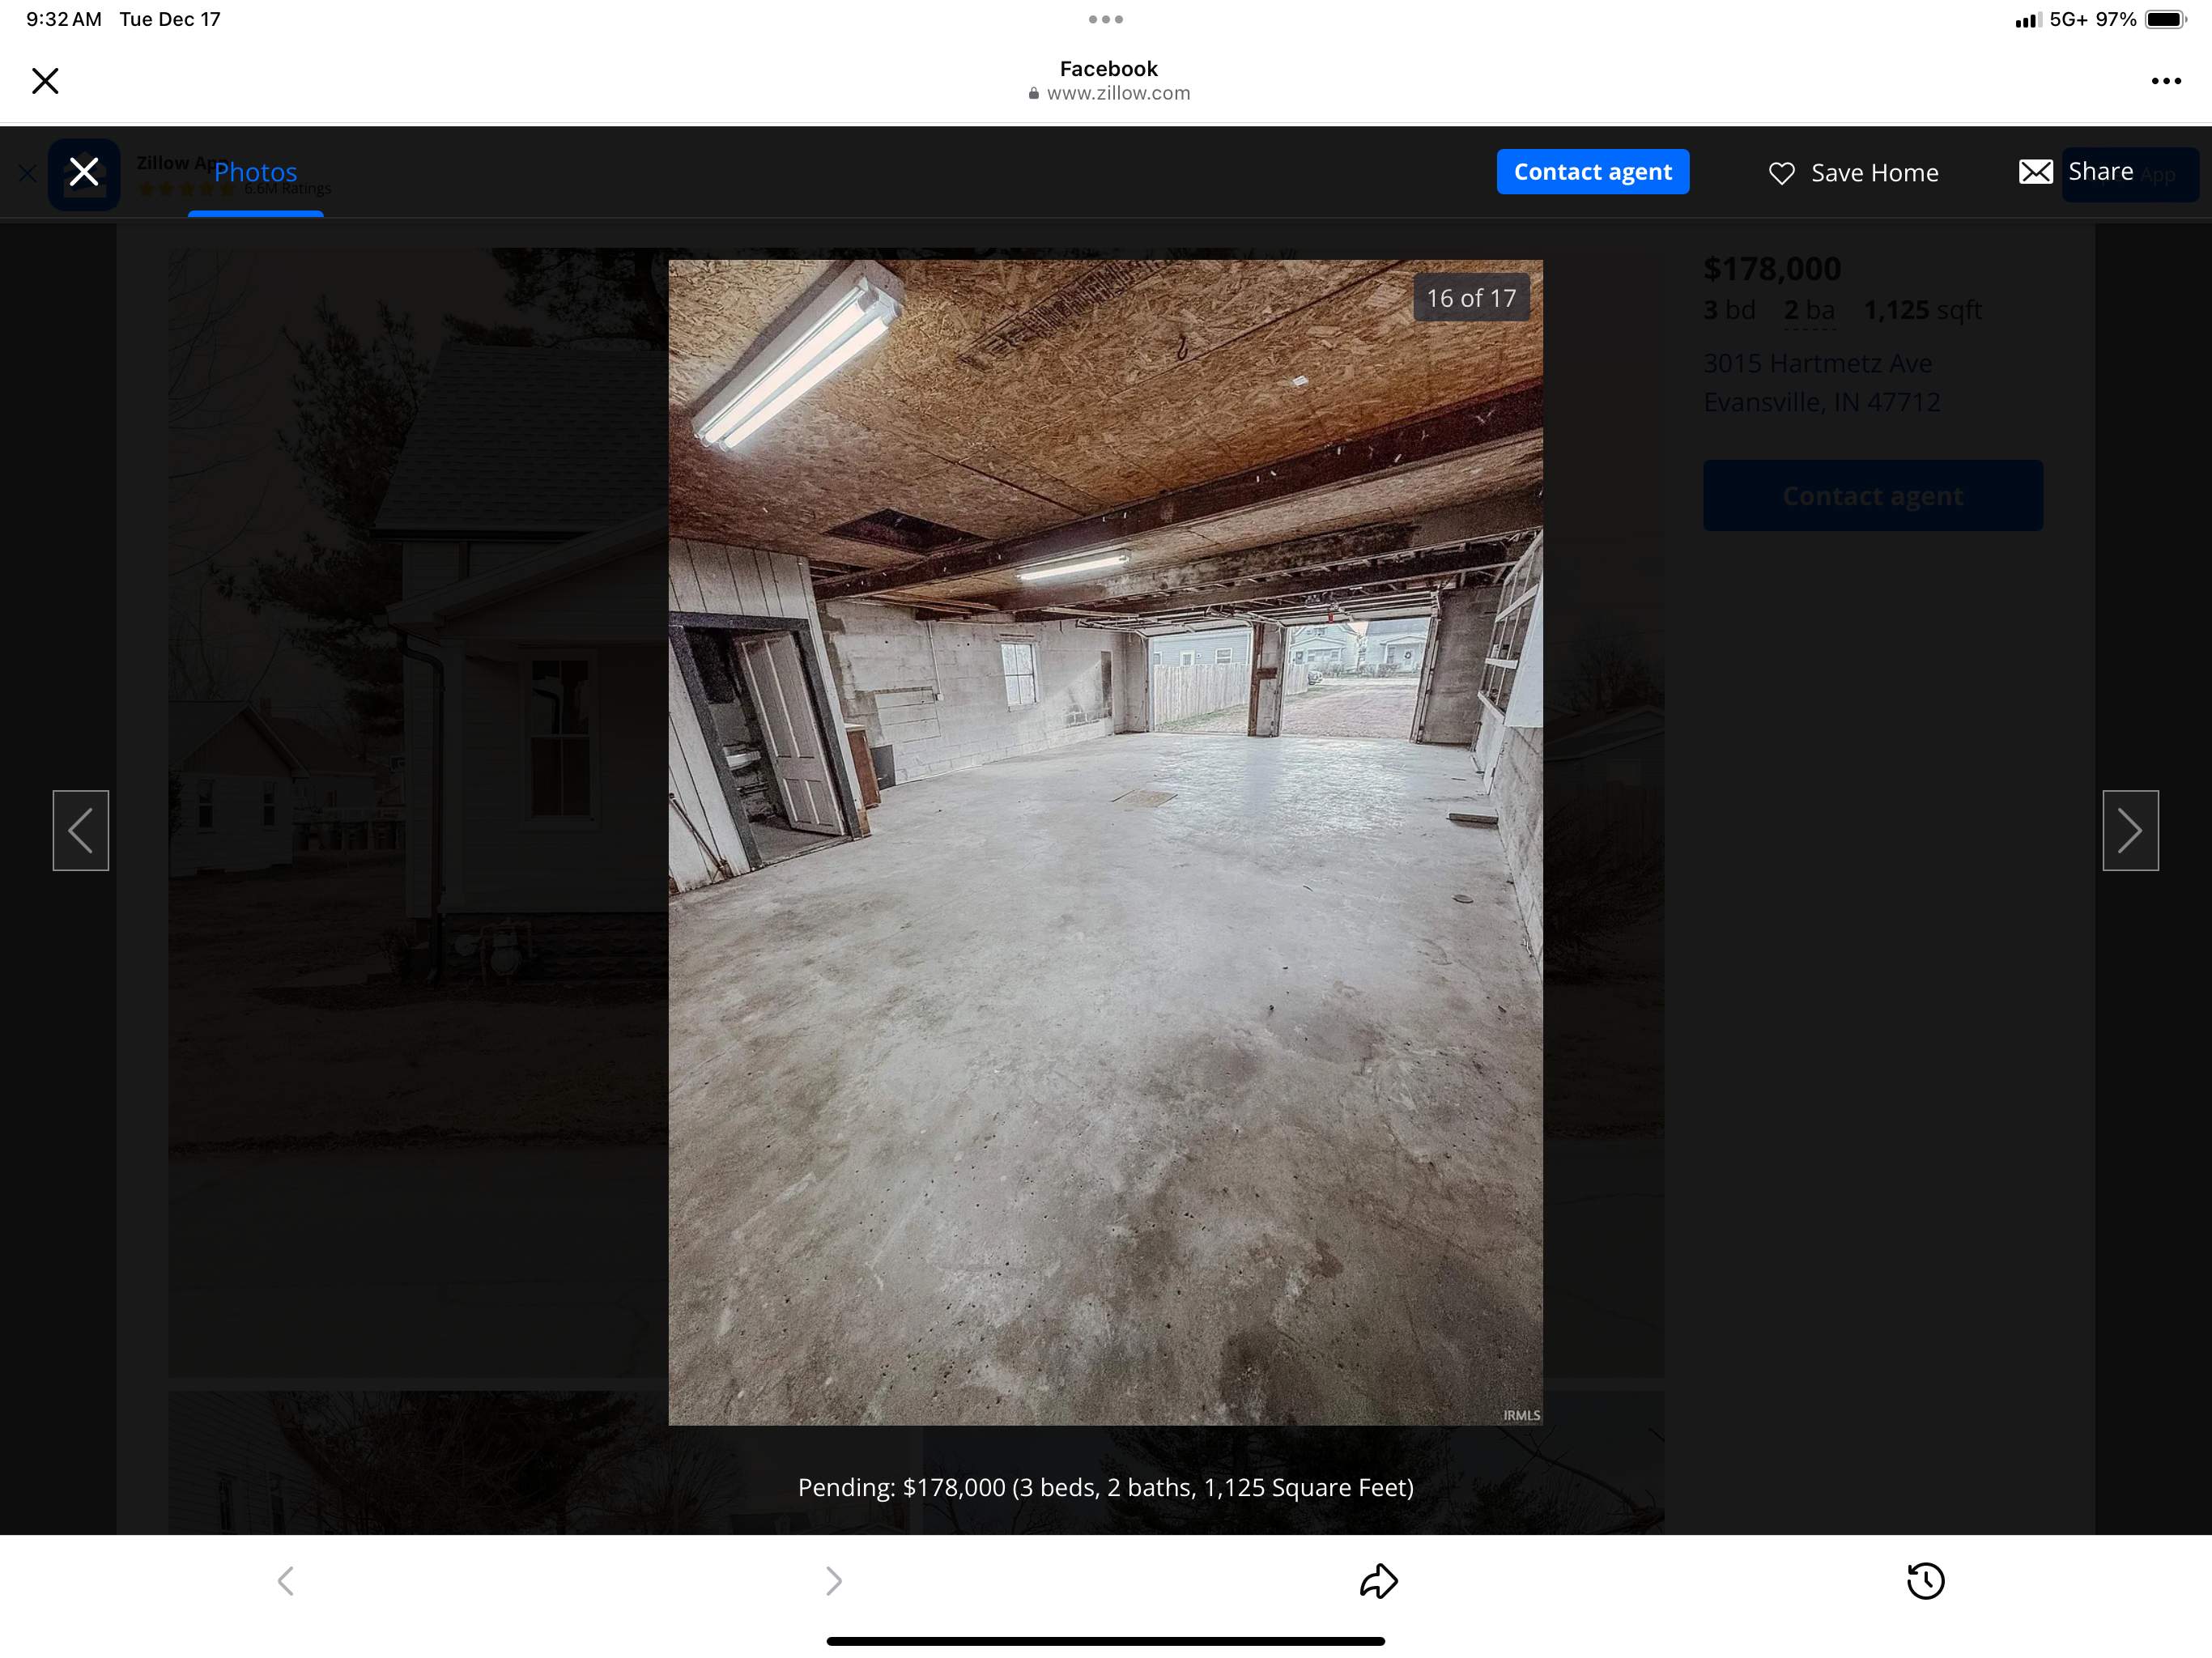Tap the battery status indicator
The width and height of the screenshot is (2212, 1658).
[2164, 19]
